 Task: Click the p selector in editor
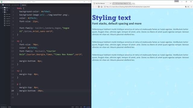[x=17, y=84]
